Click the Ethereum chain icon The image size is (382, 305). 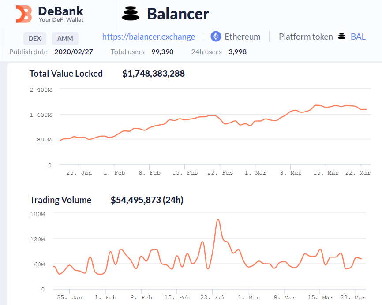click(216, 37)
